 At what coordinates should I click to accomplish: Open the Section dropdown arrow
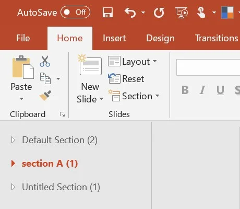point(157,96)
